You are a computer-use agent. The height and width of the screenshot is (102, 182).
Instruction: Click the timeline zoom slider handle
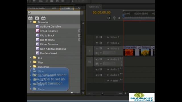click(x=102, y=93)
